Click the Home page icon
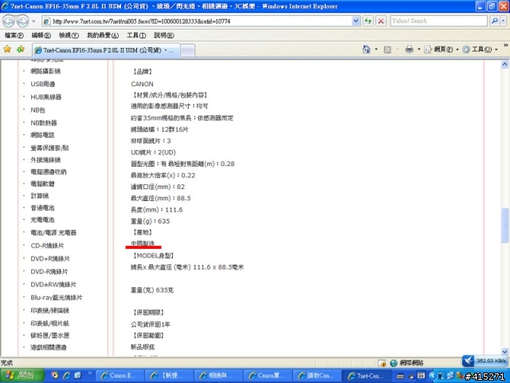The width and height of the screenshot is (510, 383). click(x=367, y=49)
